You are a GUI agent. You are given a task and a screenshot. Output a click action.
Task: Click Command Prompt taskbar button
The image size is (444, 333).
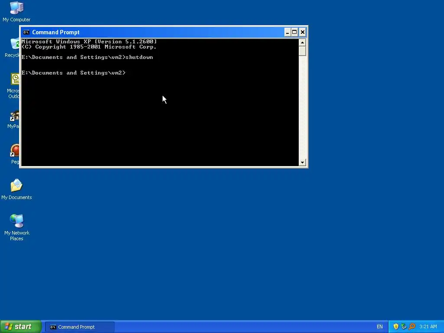click(x=80, y=327)
